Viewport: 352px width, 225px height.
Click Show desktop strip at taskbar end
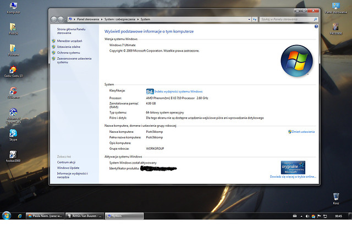point(350,216)
